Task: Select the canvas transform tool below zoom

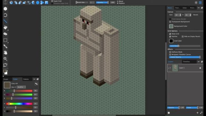Action: coord(5,65)
